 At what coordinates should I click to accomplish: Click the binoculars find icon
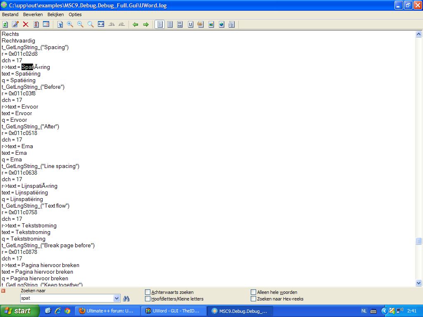tap(126, 298)
